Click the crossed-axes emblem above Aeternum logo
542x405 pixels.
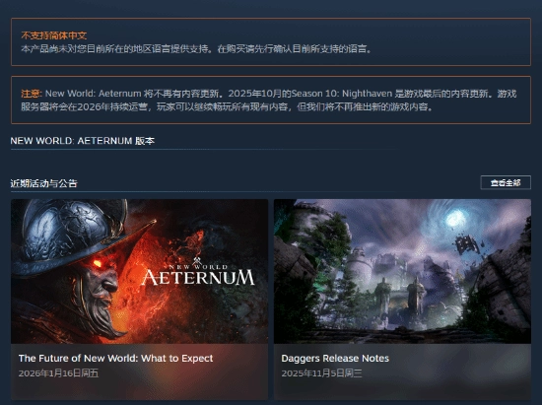click(x=198, y=261)
